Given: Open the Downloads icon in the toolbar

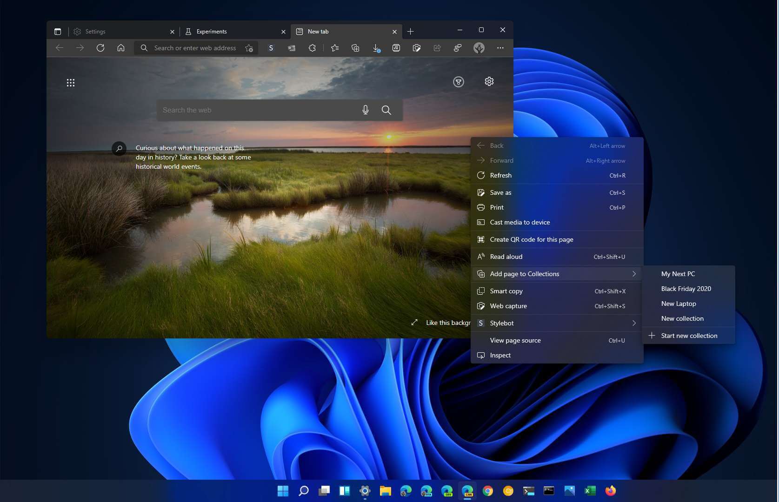Looking at the screenshot, I should [x=376, y=48].
